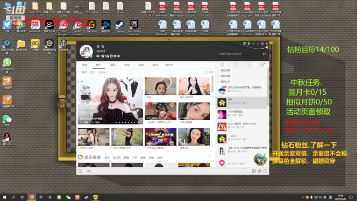Screen dimensions: 357x201
Task: Click the refresh 刷新 icon
Action: tap(207, 72)
